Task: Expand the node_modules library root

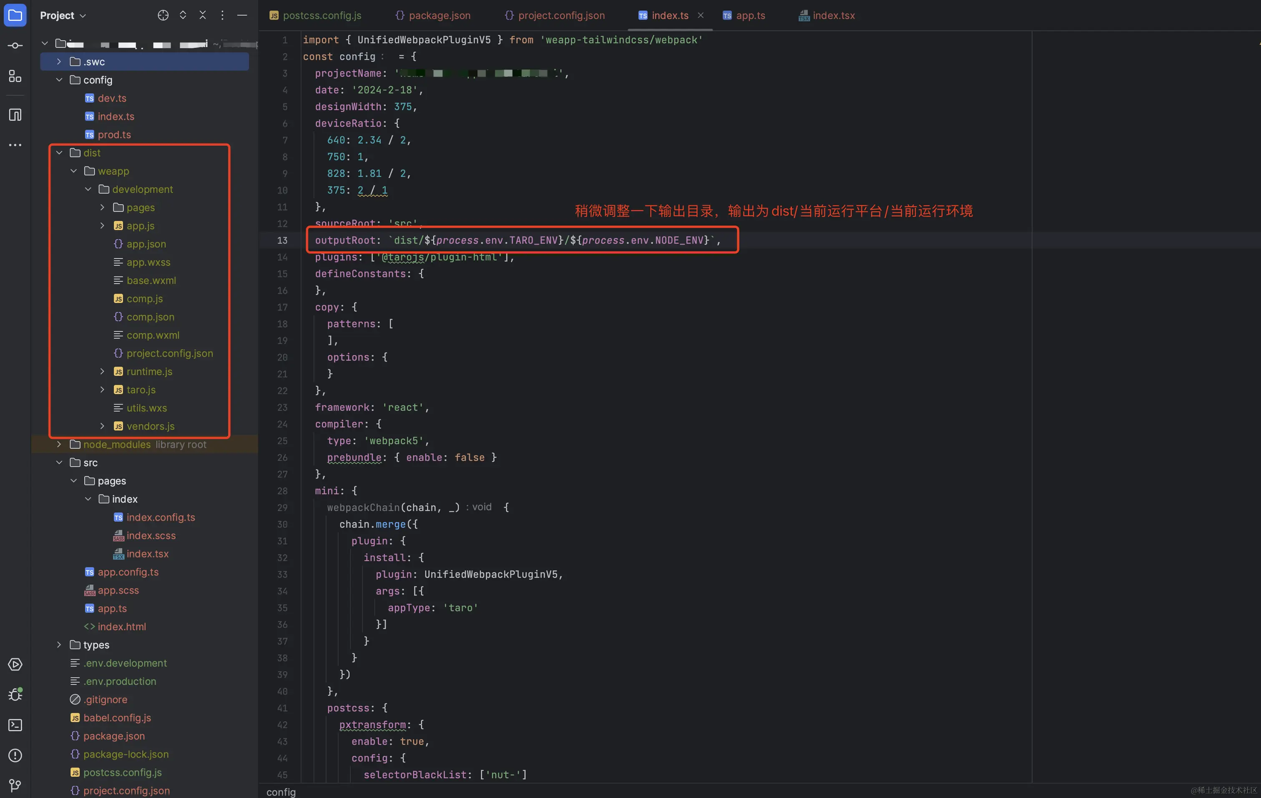Action: (59, 444)
